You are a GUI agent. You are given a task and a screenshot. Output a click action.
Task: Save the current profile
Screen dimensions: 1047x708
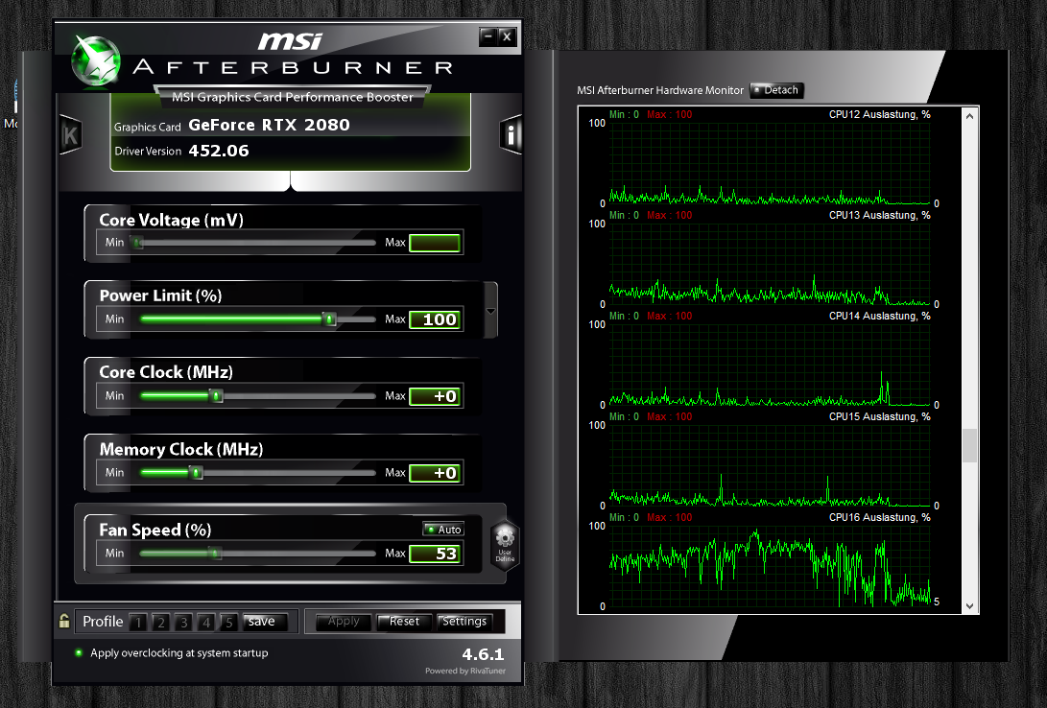pyautogui.click(x=265, y=622)
